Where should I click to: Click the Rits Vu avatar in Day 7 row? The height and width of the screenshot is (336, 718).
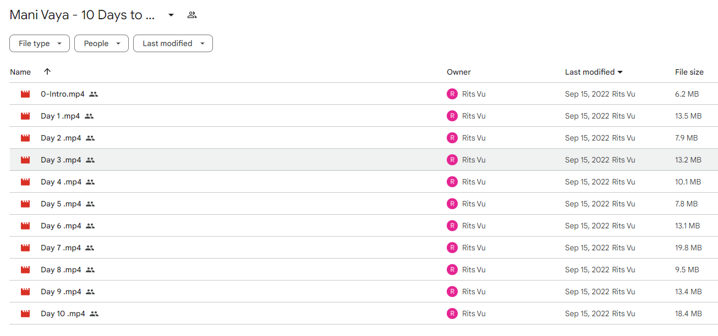pos(452,248)
